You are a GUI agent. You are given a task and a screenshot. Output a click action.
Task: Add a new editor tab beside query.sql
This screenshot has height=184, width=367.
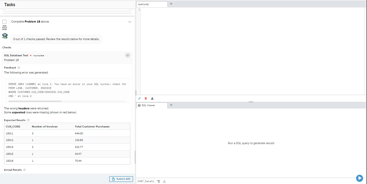click(171, 4)
